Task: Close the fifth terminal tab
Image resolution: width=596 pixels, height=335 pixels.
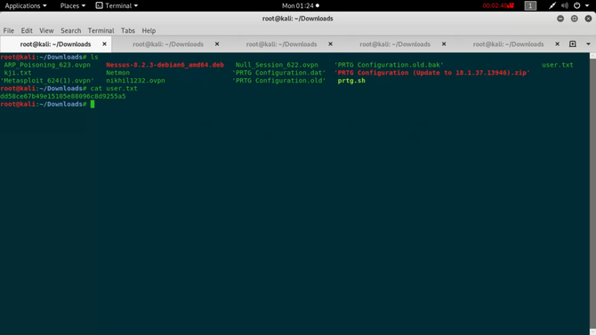Action: click(x=557, y=44)
